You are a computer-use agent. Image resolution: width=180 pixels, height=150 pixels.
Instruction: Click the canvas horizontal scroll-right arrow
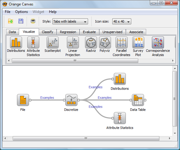[169, 138]
